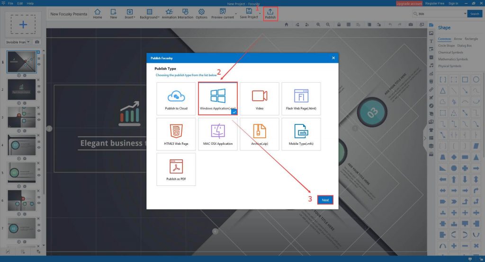Open the File menu

[10, 3]
